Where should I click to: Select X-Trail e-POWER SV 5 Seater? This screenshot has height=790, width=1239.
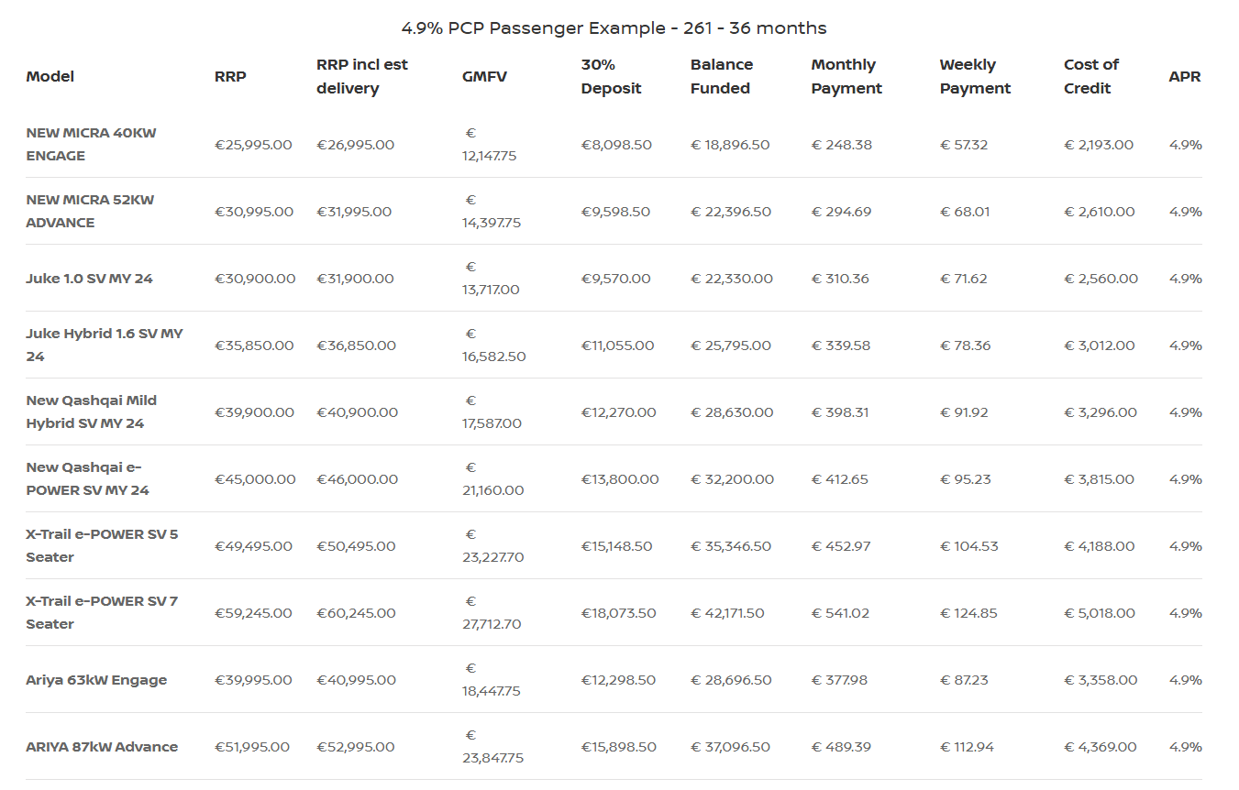(102, 546)
